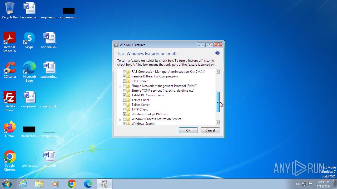Enable the Telnet Server checkbox
Screen dimensions: 337x189
125,105
